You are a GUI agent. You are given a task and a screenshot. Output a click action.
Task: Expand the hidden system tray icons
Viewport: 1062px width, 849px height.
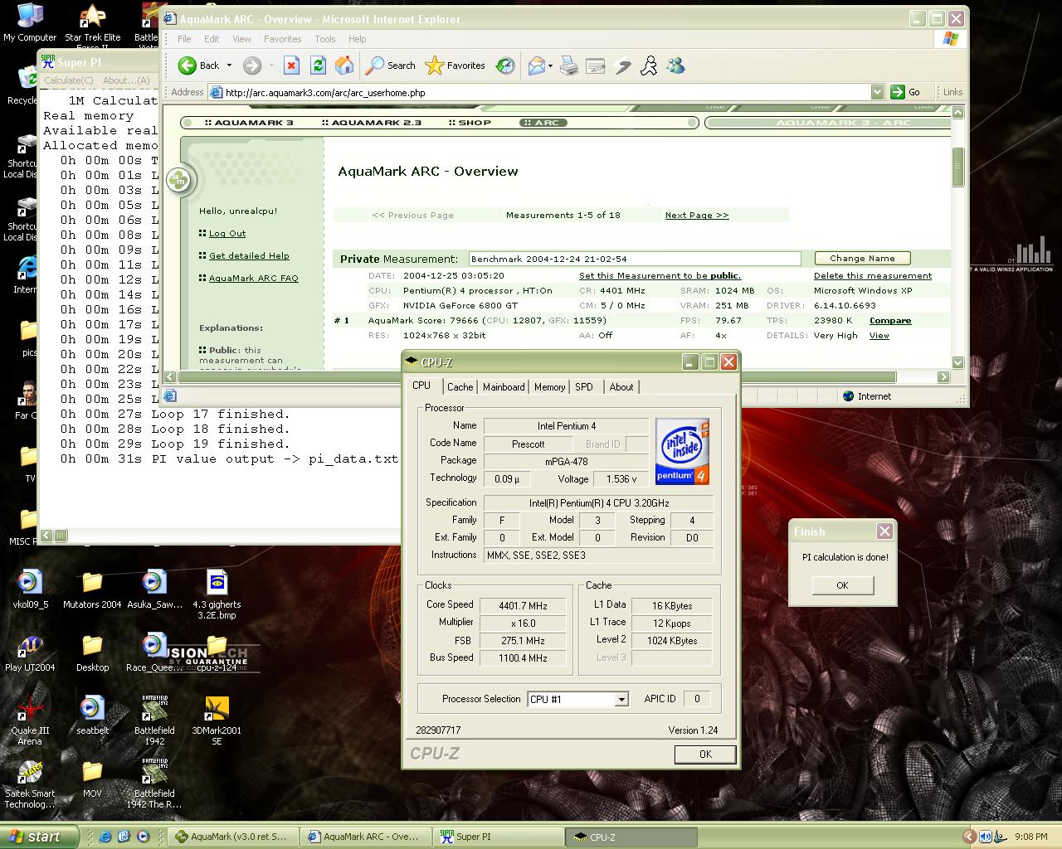[968, 837]
